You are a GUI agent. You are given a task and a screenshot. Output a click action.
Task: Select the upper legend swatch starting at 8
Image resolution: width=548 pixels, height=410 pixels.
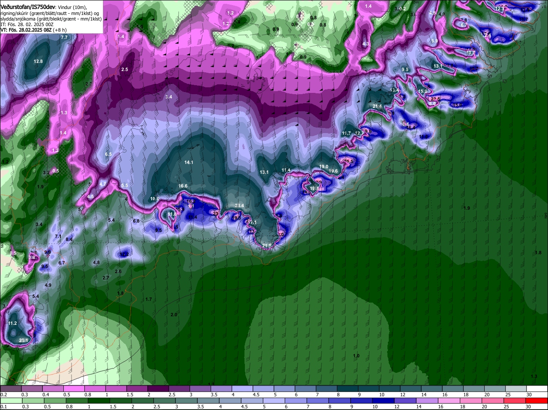click(347, 389)
